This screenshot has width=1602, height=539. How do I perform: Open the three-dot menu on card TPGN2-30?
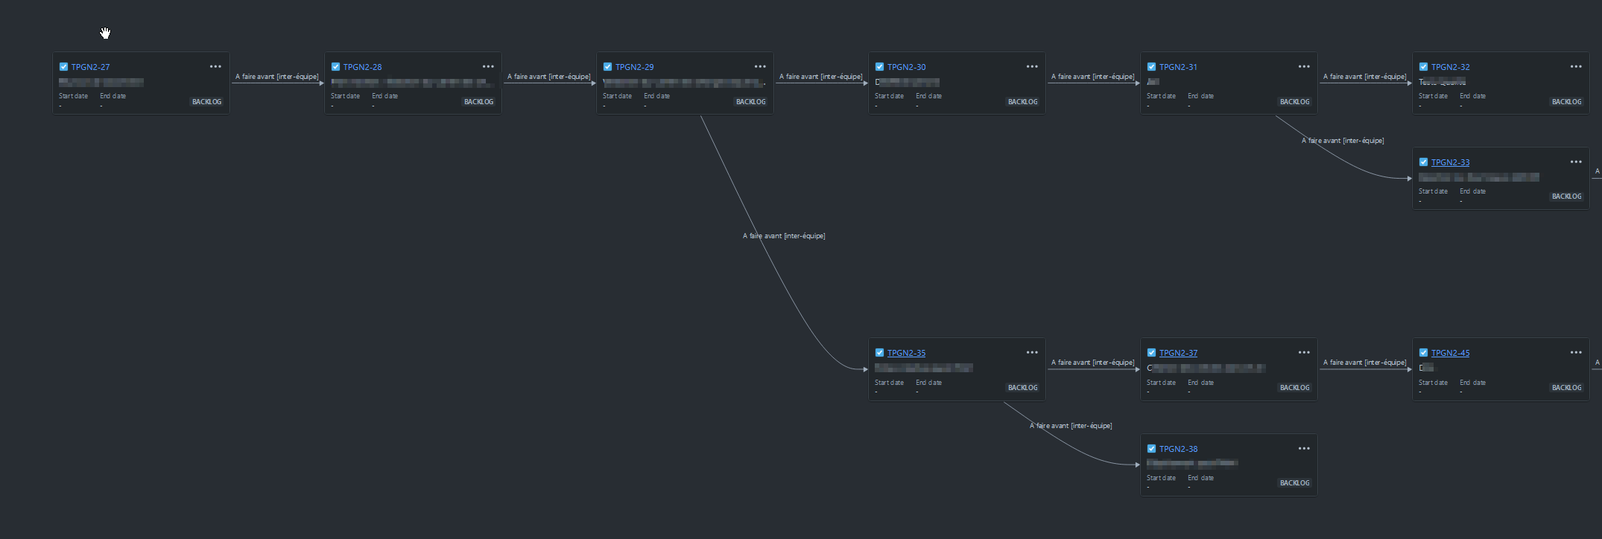tap(1032, 66)
